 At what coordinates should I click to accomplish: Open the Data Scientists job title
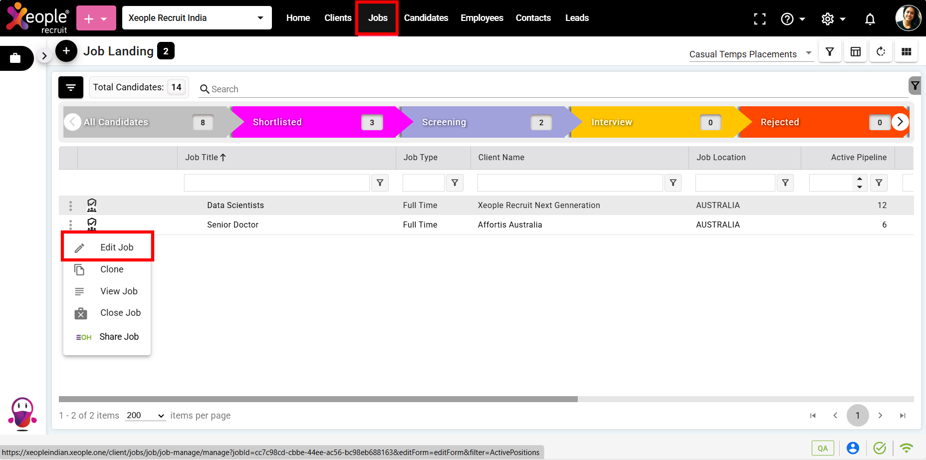pos(235,205)
